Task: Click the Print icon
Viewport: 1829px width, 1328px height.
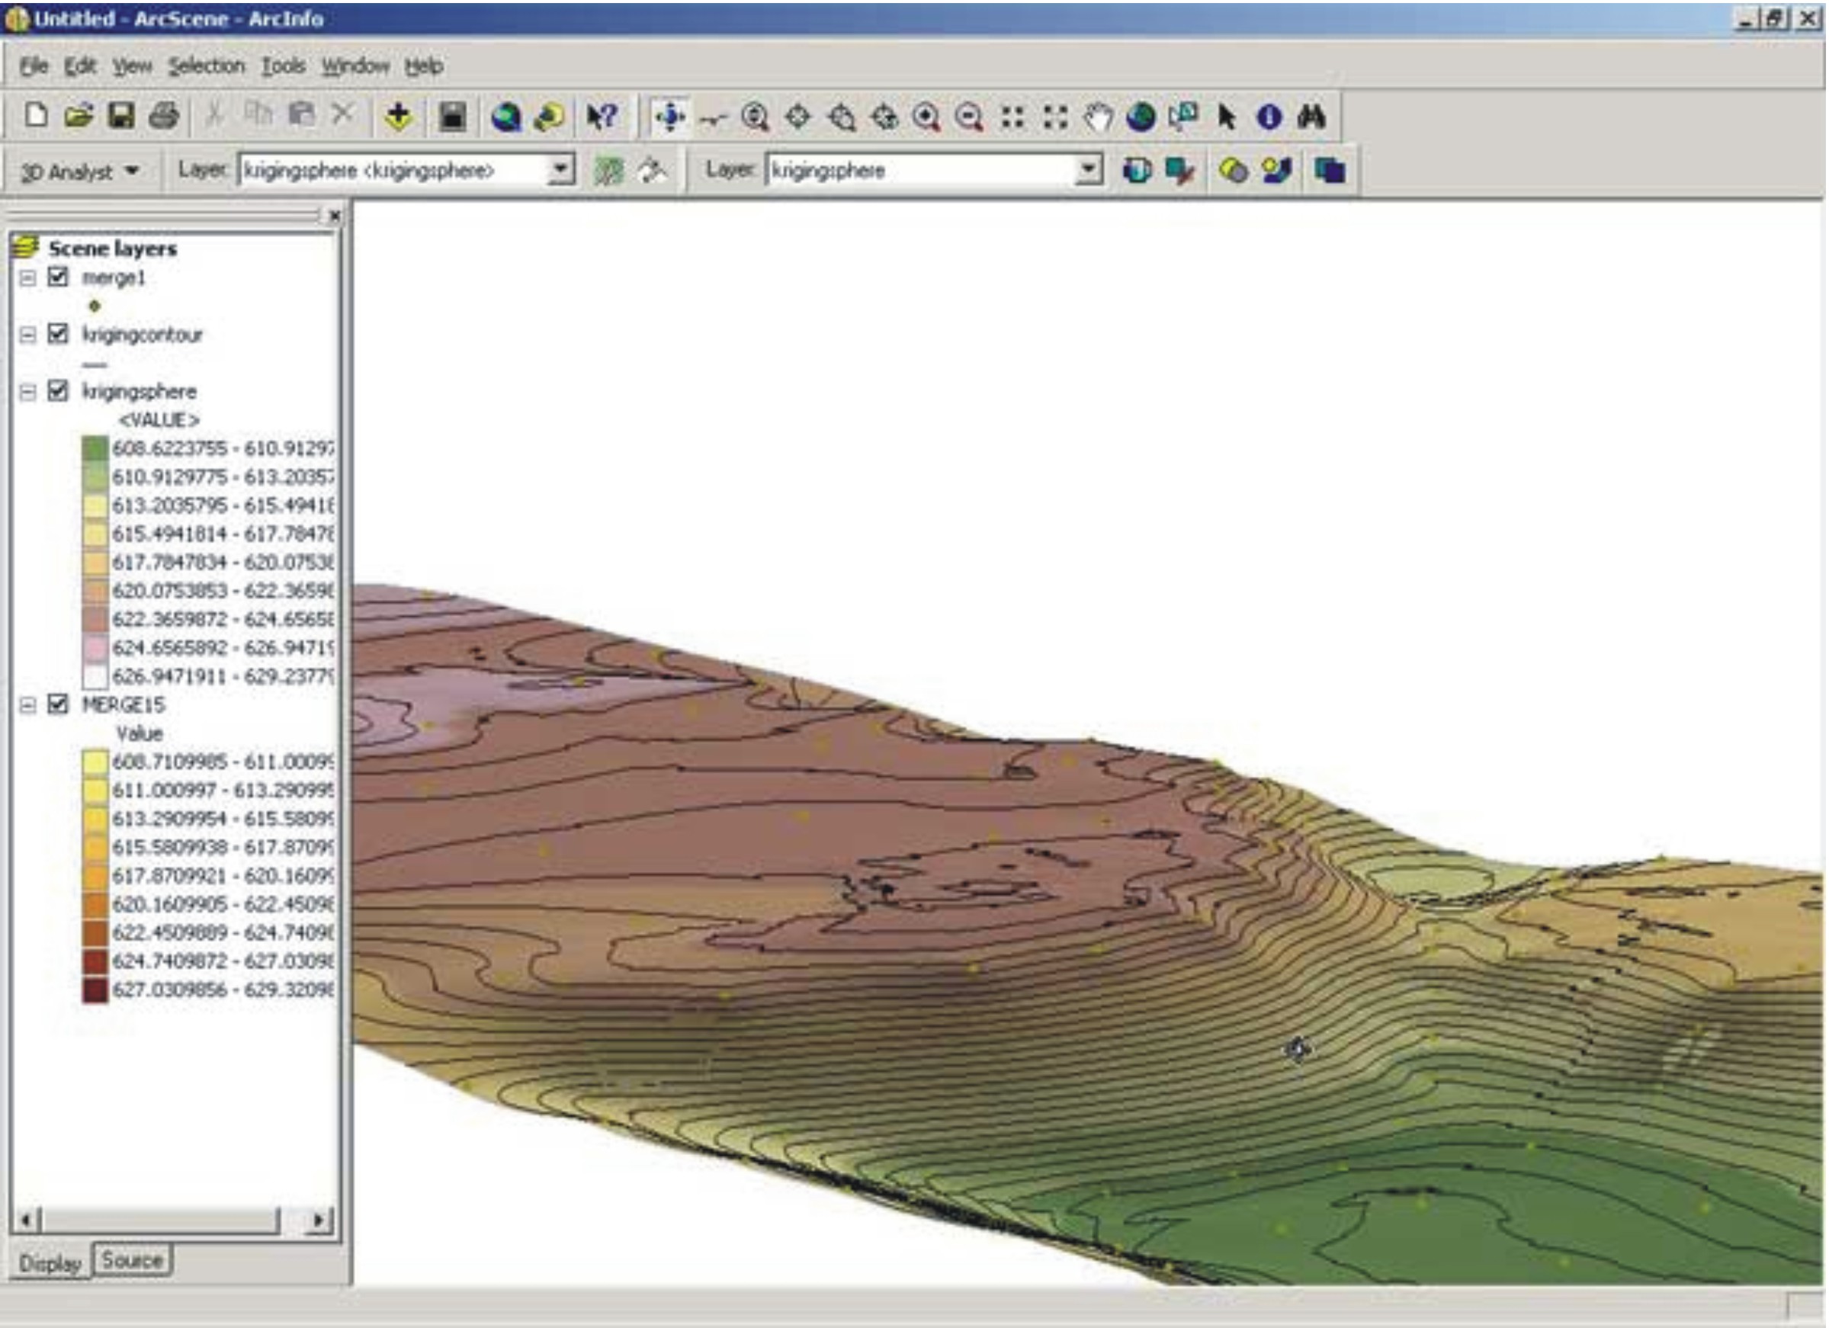Action: click(x=164, y=116)
